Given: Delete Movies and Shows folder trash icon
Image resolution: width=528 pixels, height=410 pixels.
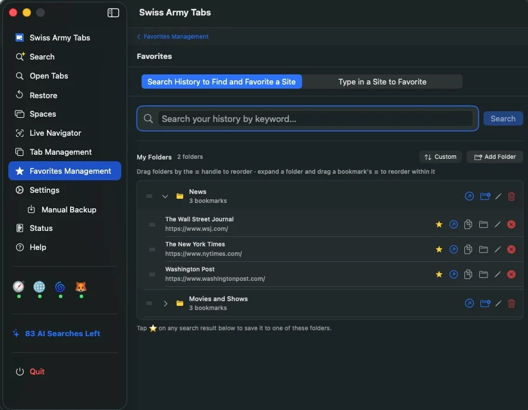Looking at the screenshot, I should coord(511,303).
